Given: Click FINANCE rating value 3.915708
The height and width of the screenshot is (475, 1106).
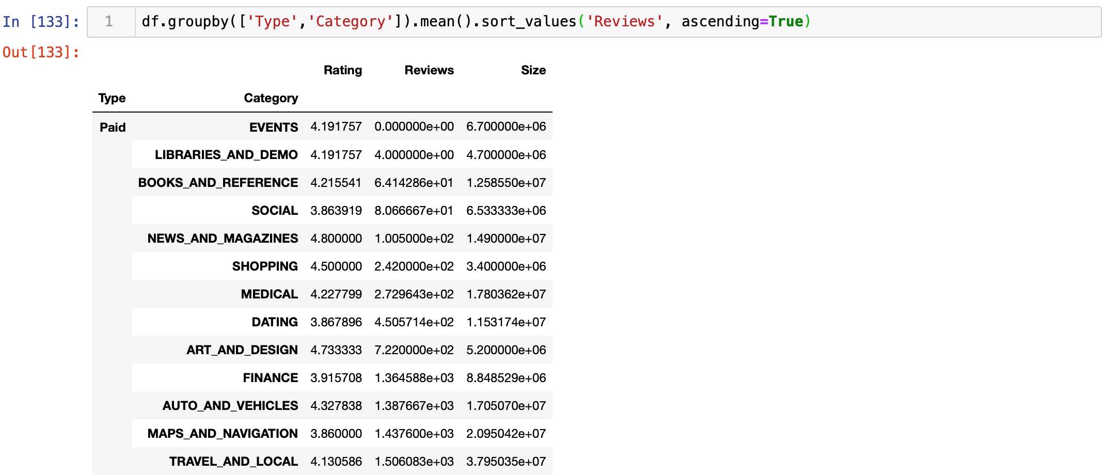Looking at the screenshot, I should coord(336,378).
